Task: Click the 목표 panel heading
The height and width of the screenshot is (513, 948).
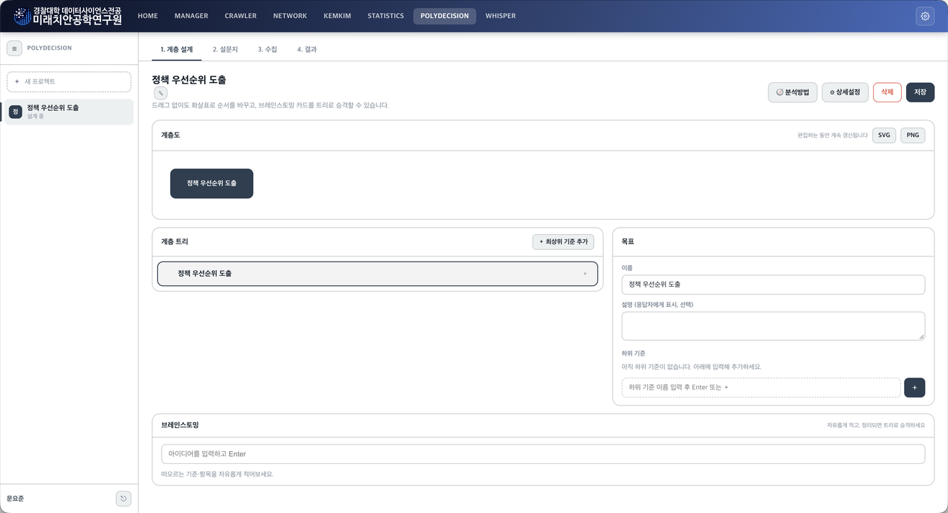Action: pos(628,242)
